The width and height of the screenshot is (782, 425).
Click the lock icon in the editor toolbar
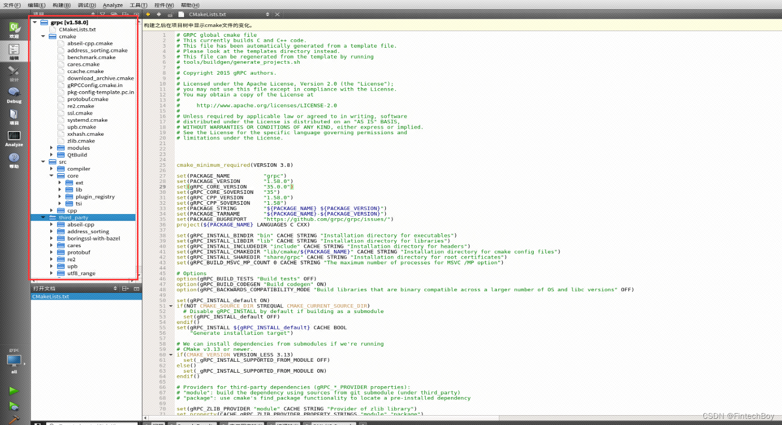[170, 15]
